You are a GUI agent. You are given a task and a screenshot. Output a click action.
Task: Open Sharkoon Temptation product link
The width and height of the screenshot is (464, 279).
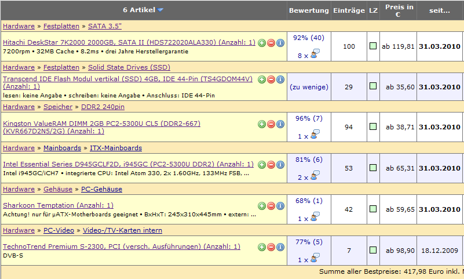[58, 205]
